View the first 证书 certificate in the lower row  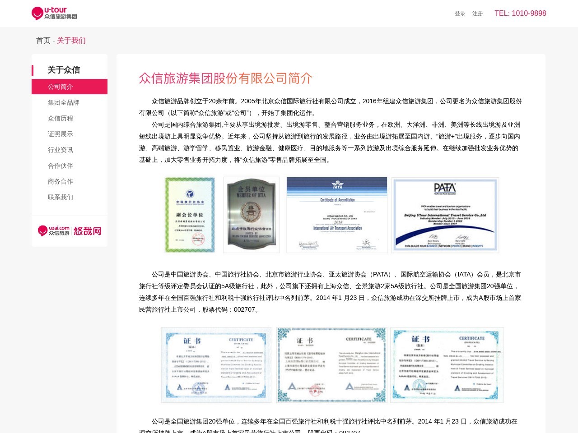click(216, 365)
